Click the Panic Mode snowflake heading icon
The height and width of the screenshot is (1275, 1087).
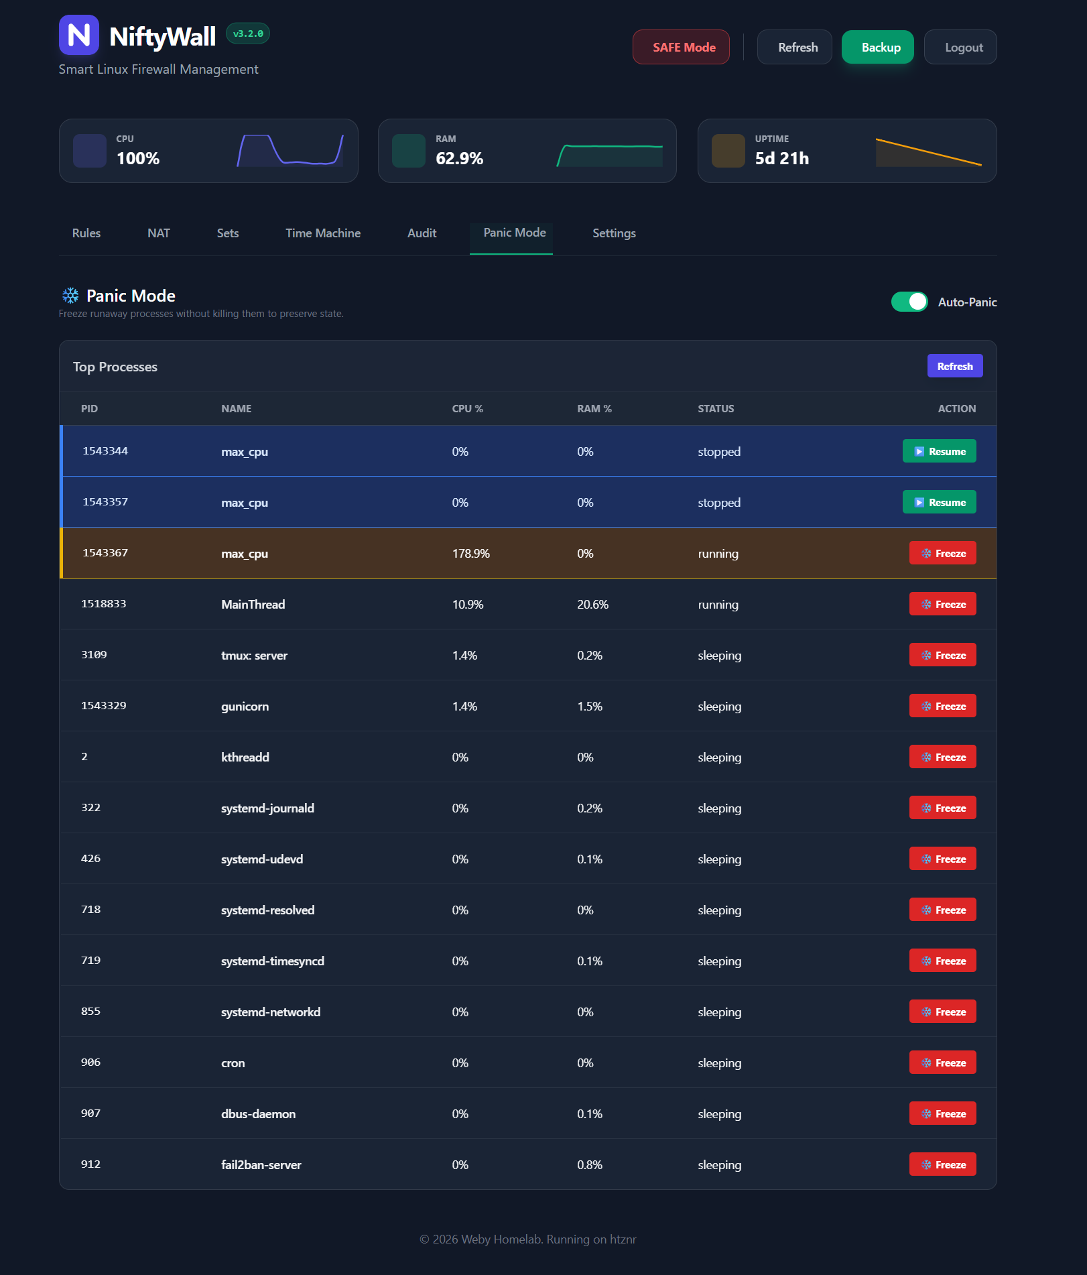coord(70,296)
